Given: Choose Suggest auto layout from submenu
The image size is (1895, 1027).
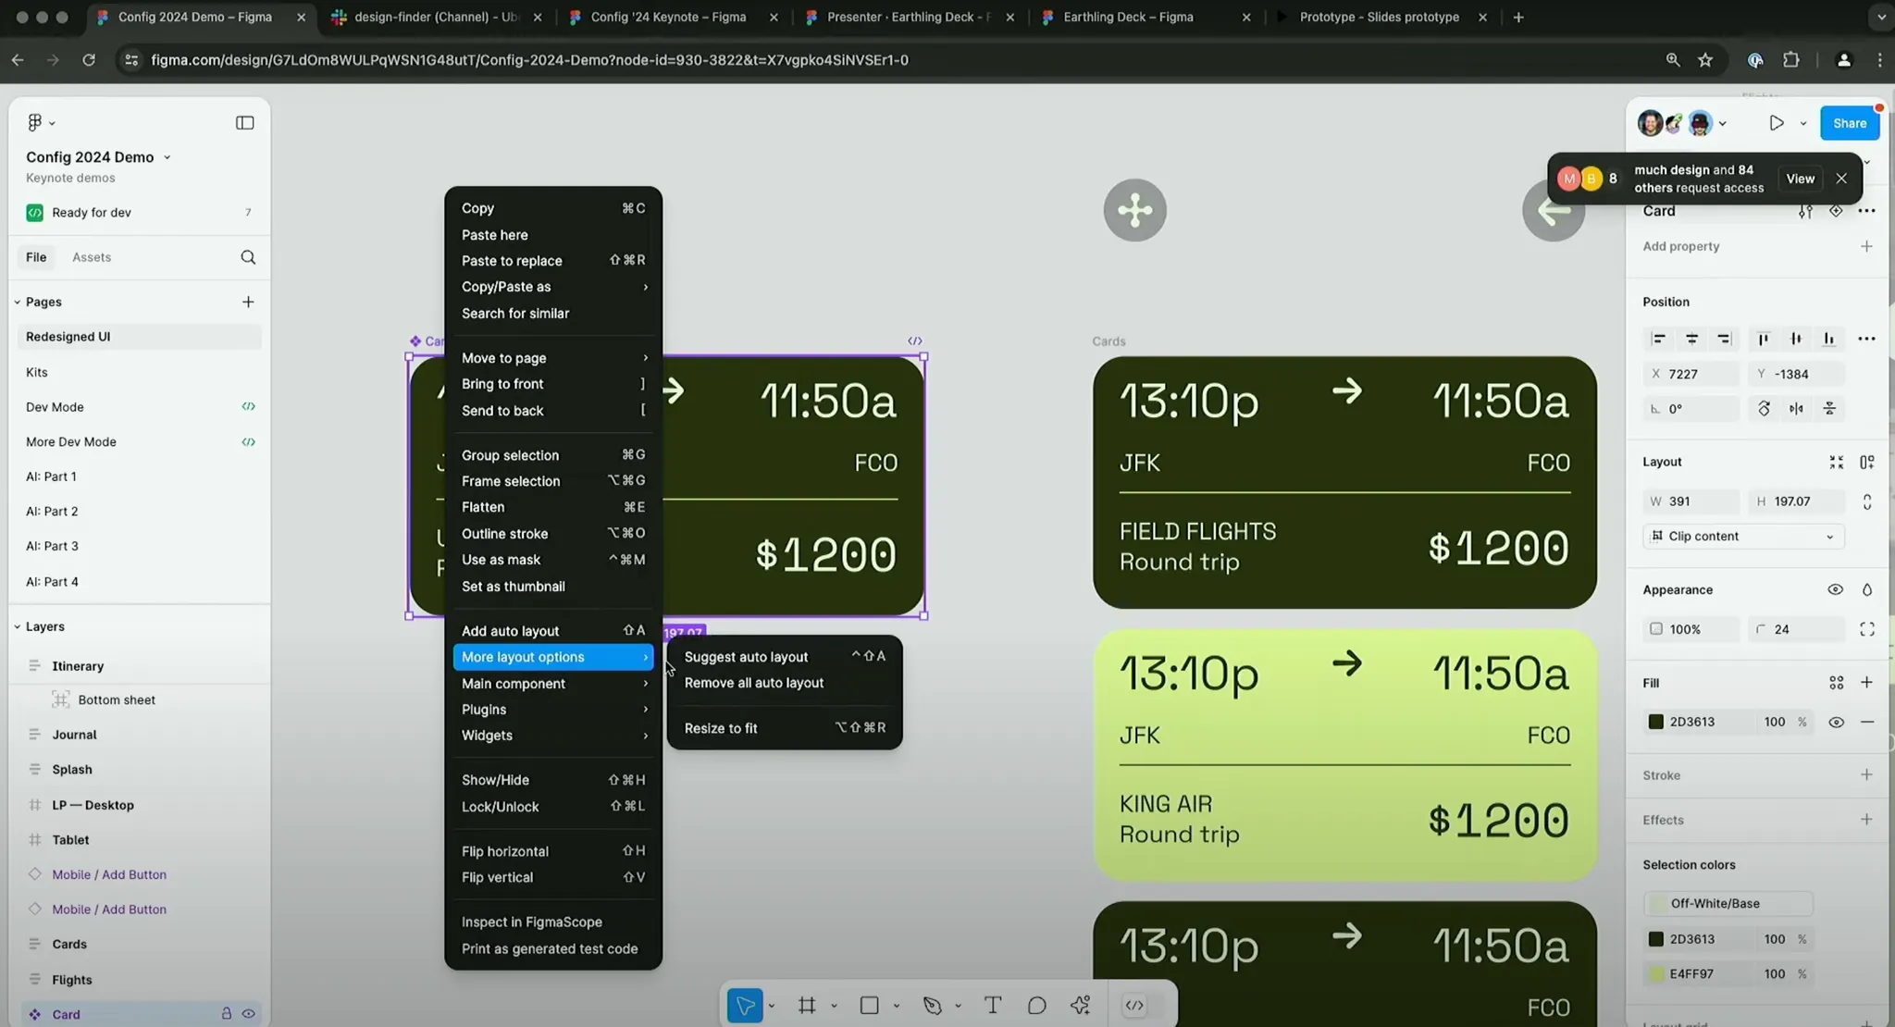Looking at the screenshot, I should click(x=746, y=657).
